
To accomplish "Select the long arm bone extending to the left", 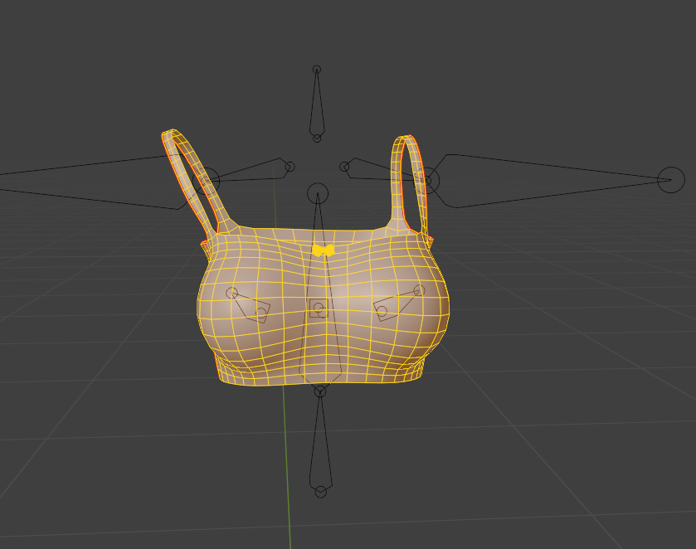I will pyautogui.click(x=98, y=182).
